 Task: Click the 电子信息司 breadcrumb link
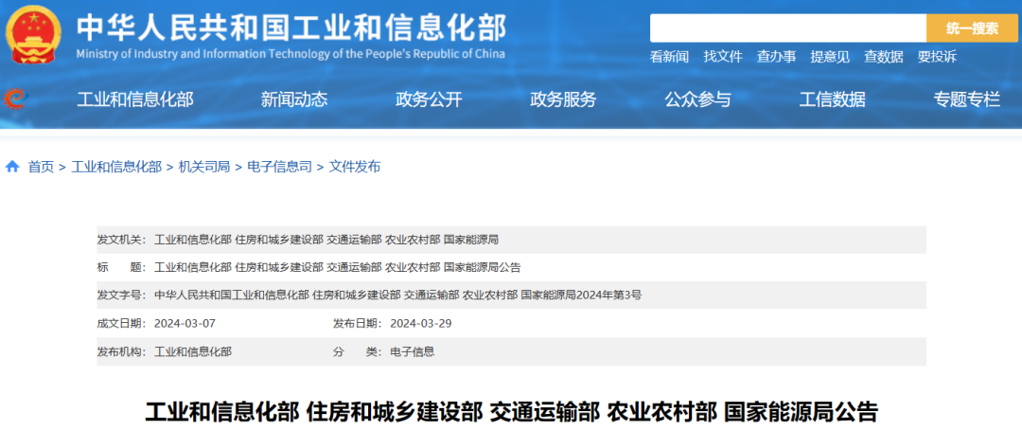click(279, 167)
